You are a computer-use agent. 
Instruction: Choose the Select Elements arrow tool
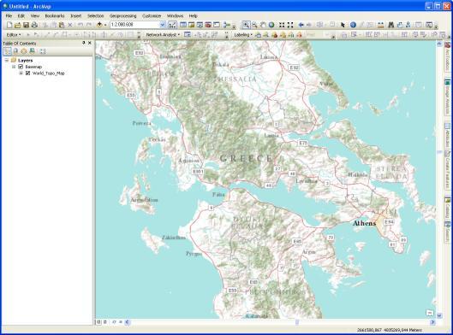343,25
